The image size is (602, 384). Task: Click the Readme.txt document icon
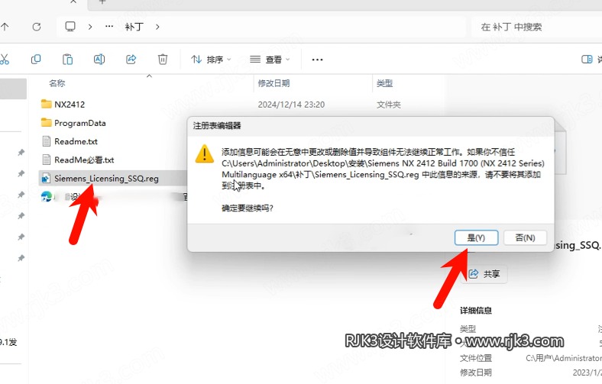(47, 141)
